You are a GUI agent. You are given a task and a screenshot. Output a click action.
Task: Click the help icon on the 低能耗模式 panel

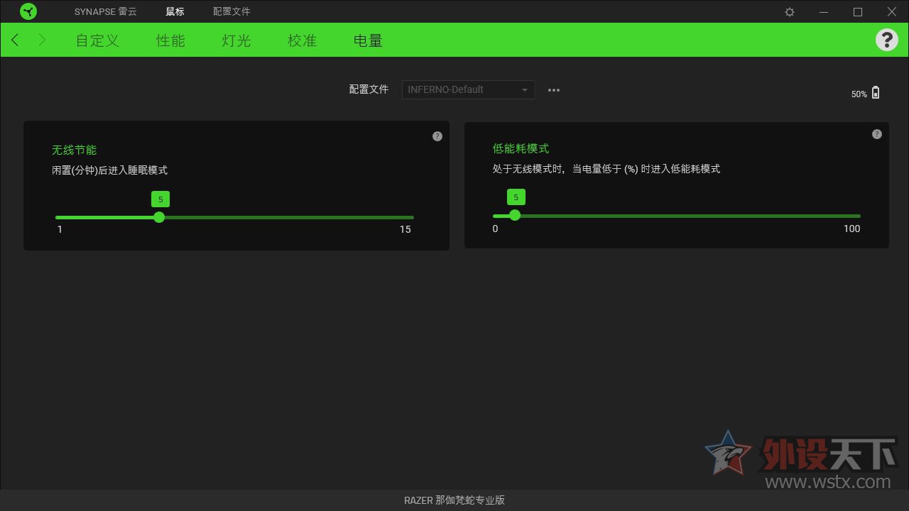coord(877,133)
